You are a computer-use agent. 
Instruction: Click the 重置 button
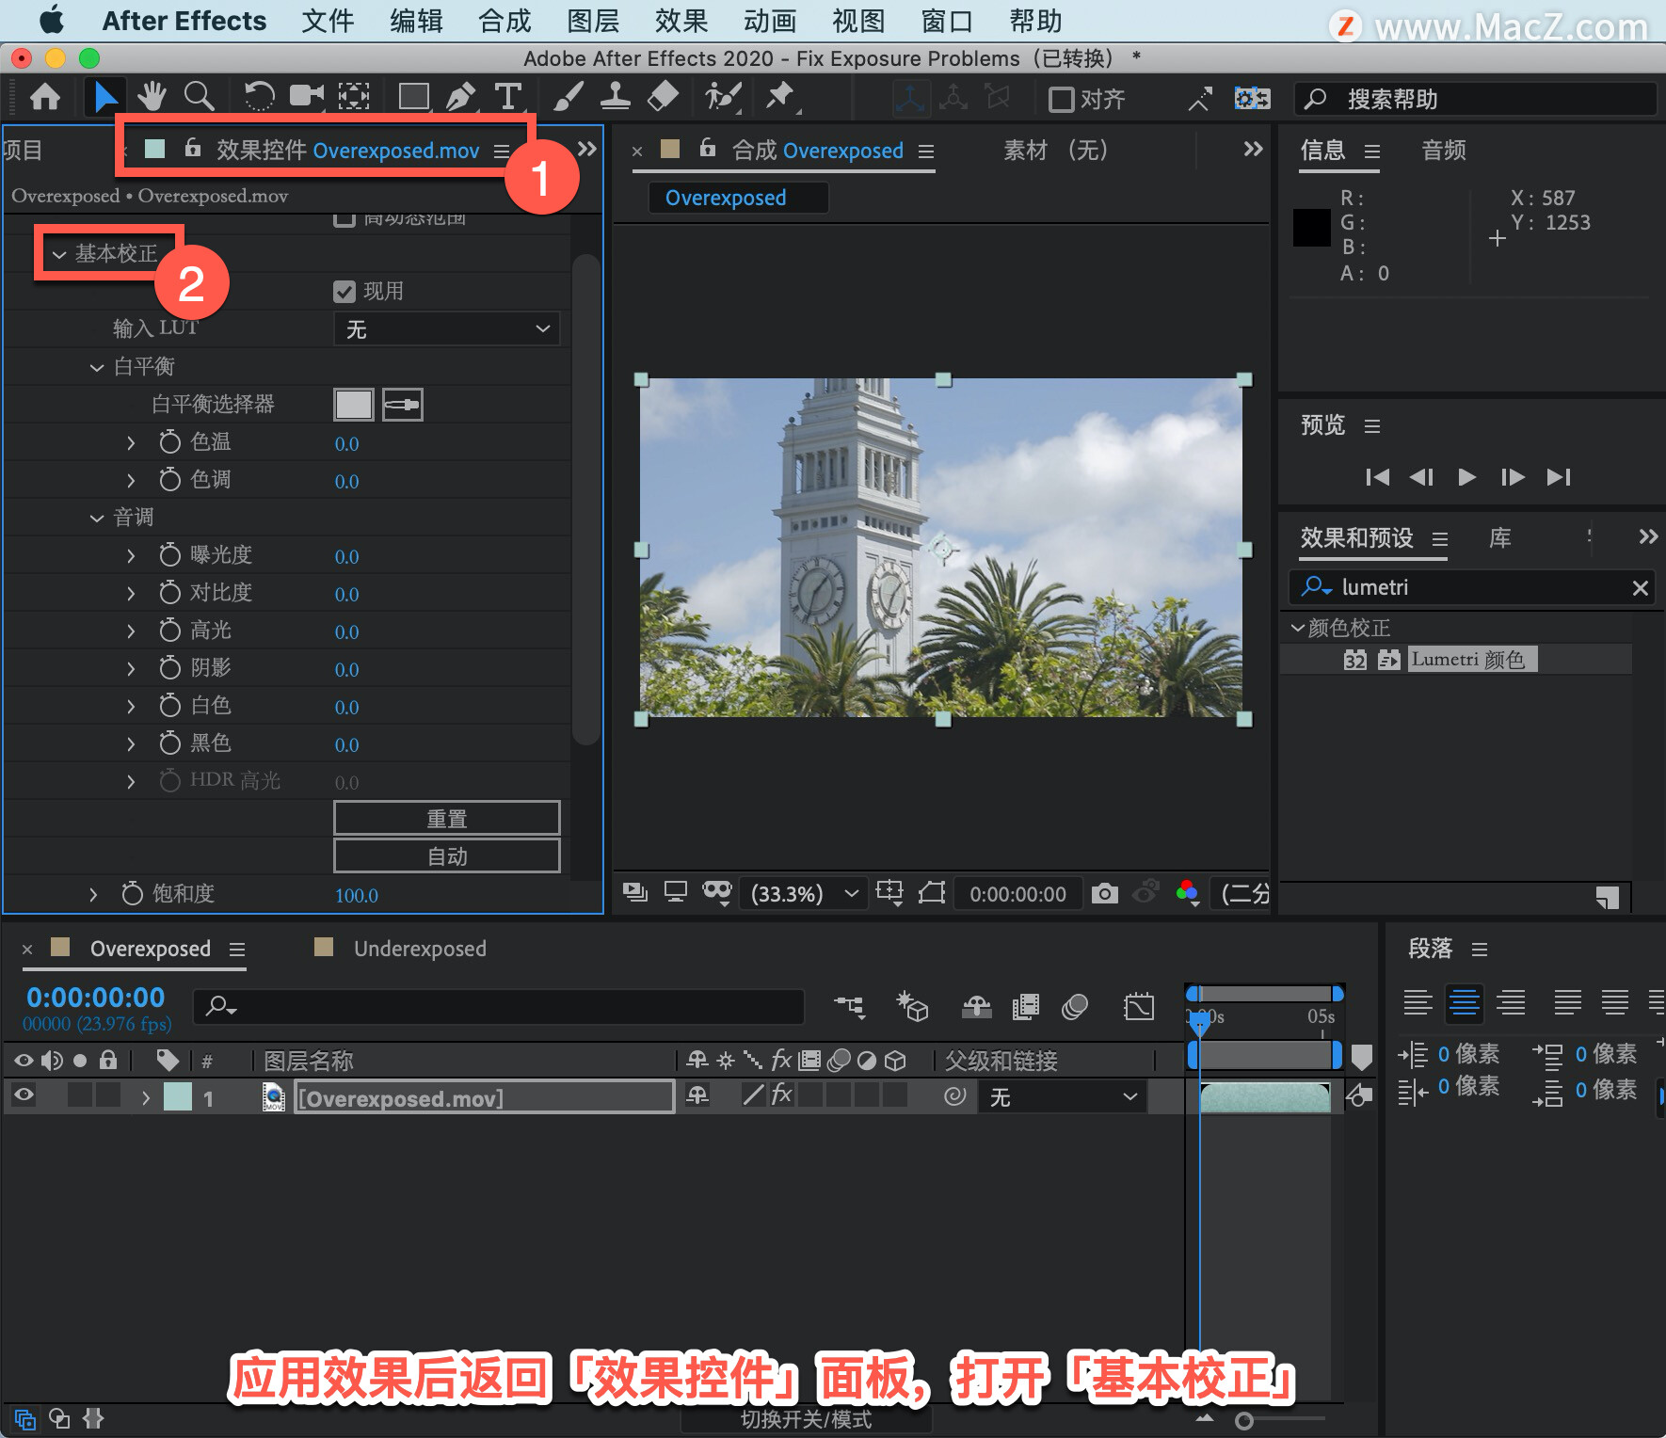tap(447, 819)
